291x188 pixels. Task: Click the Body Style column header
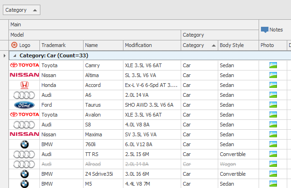click(238, 45)
